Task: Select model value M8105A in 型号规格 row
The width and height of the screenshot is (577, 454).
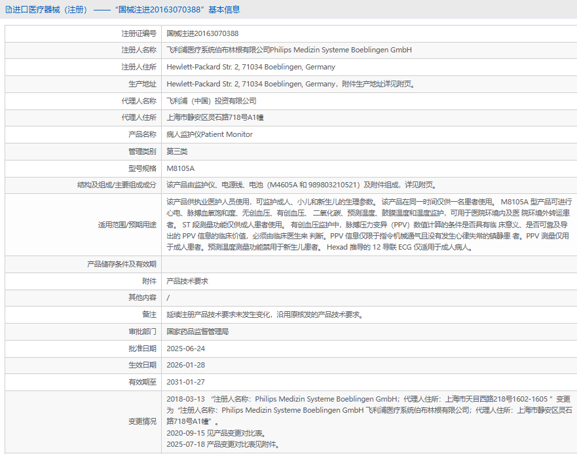Action: [180, 168]
